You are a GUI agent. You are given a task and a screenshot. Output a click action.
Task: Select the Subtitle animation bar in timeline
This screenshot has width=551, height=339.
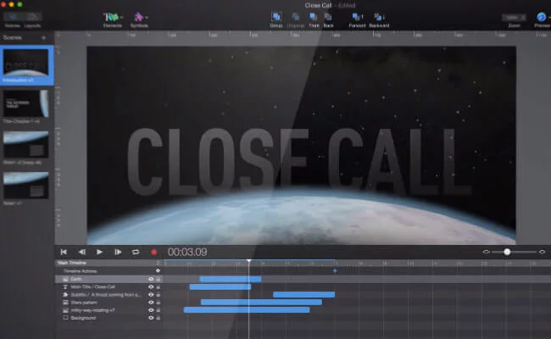pyautogui.click(x=304, y=295)
